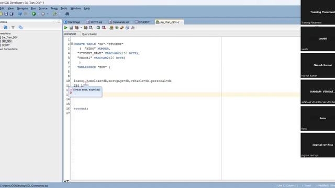Click the Commit icon

point(98,28)
